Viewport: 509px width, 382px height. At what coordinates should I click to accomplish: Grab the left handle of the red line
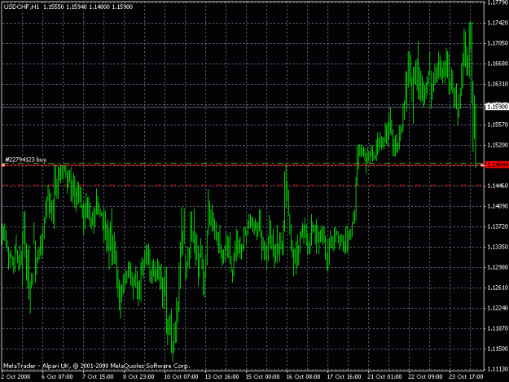[x=3, y=165]
